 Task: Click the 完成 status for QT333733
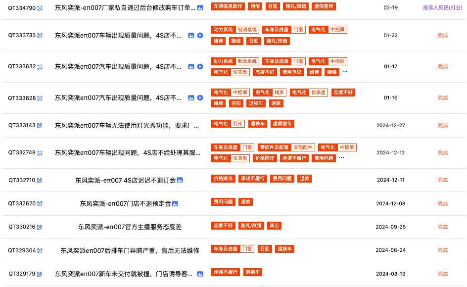point(443,36)
